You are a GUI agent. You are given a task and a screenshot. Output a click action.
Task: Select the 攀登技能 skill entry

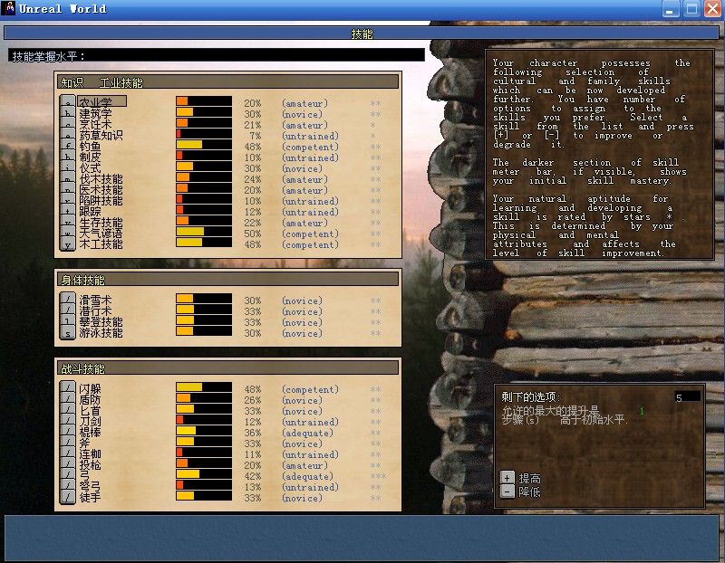(x=100, y=322)
